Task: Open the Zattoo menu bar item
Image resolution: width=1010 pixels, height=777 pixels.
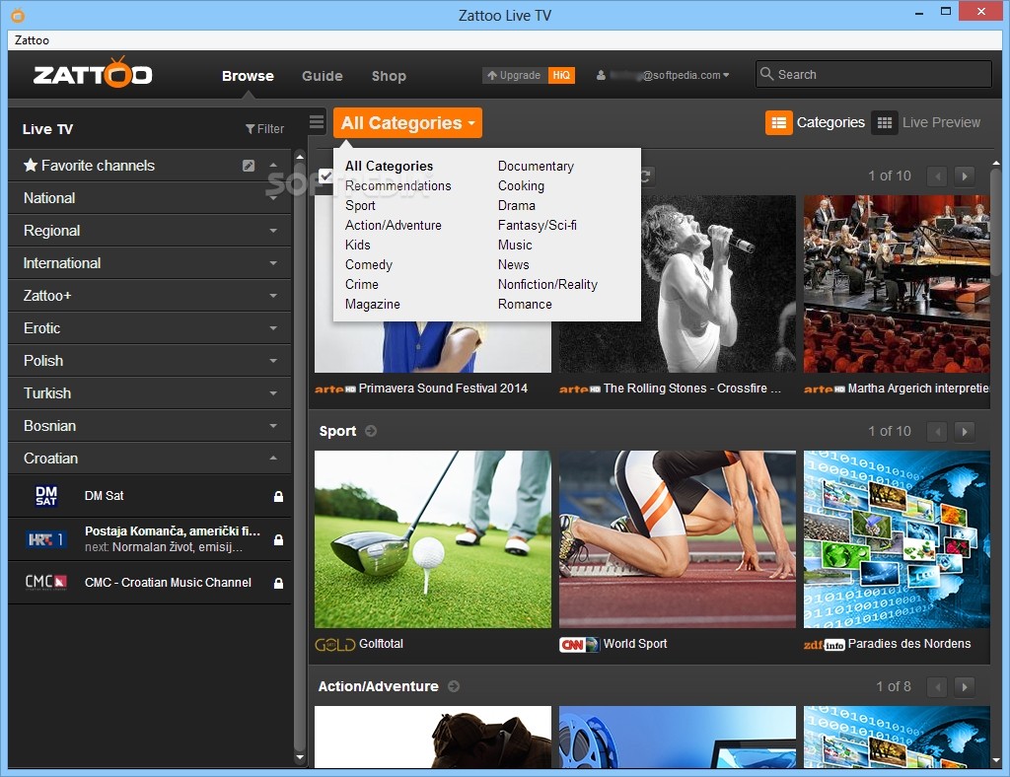Action: [32, 39]
